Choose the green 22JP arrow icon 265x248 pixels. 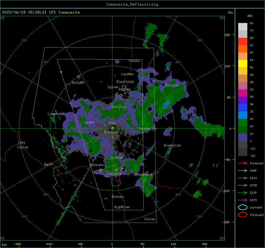tap(243, 193)
